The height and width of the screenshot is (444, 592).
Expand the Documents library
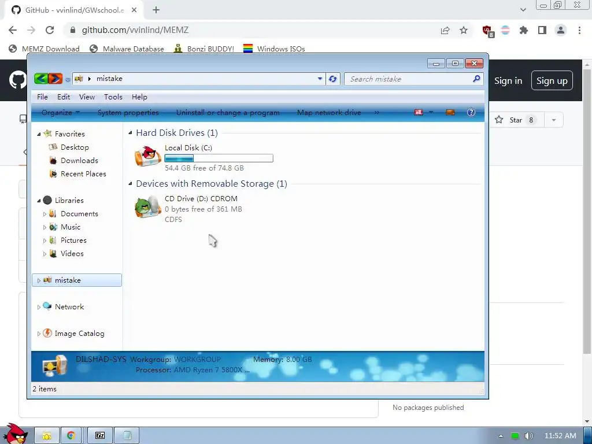pyautogui.click(x=45, y=214)
